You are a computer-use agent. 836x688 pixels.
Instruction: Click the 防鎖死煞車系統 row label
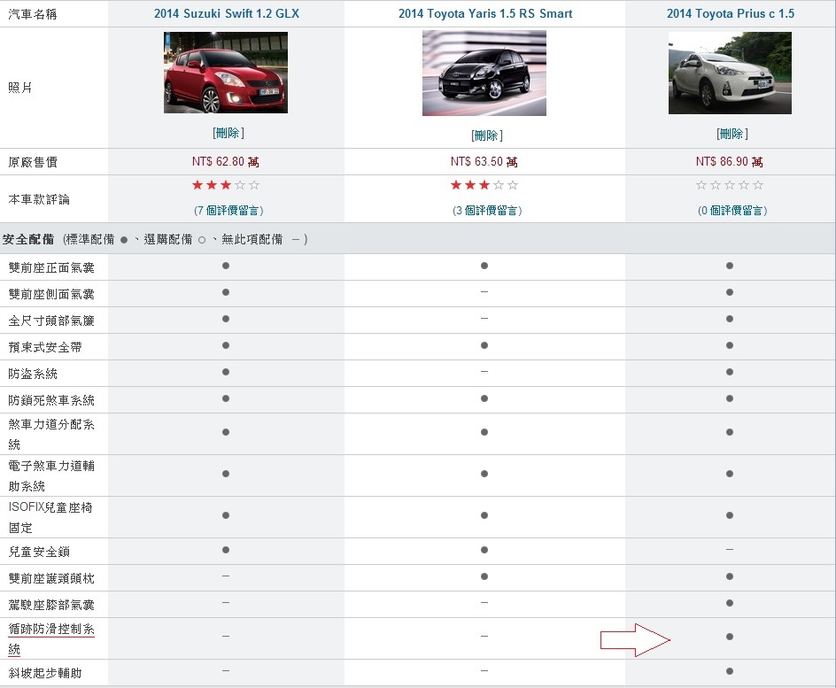tap(51, 400)
